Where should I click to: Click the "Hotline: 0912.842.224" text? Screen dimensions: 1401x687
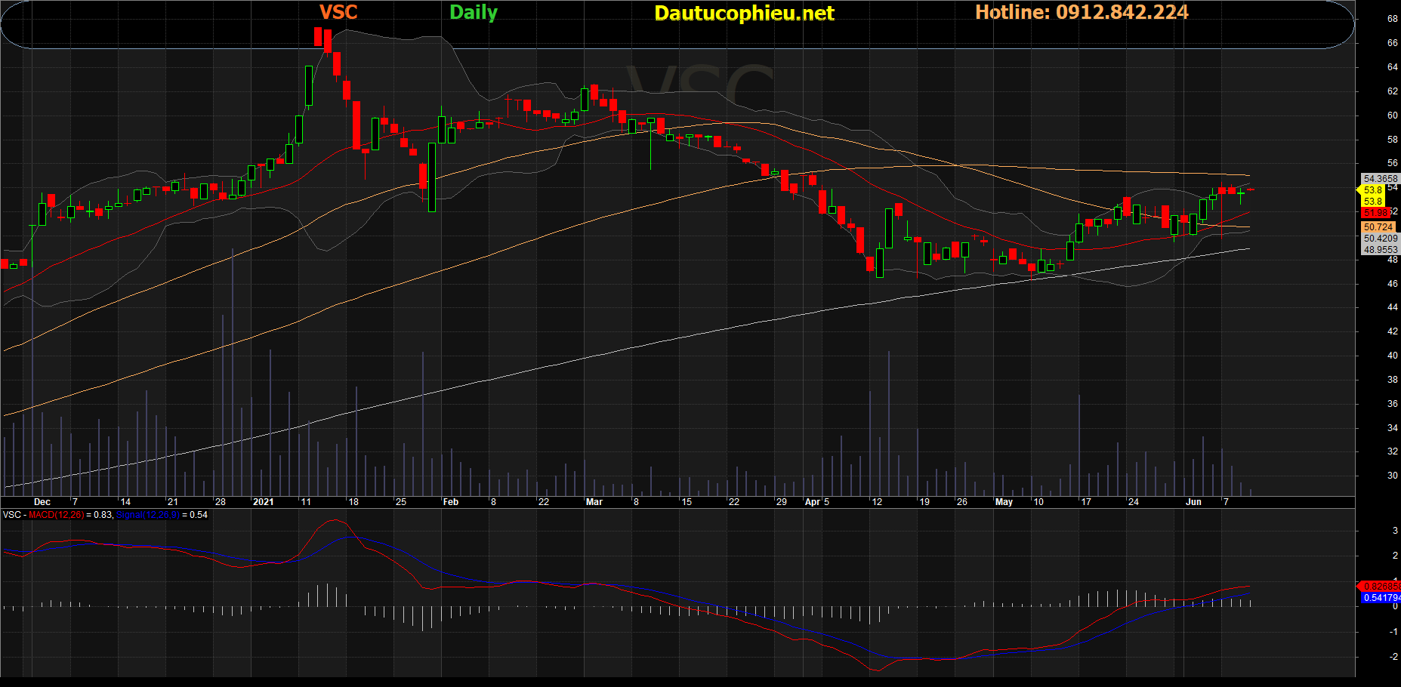[1082, 12]
